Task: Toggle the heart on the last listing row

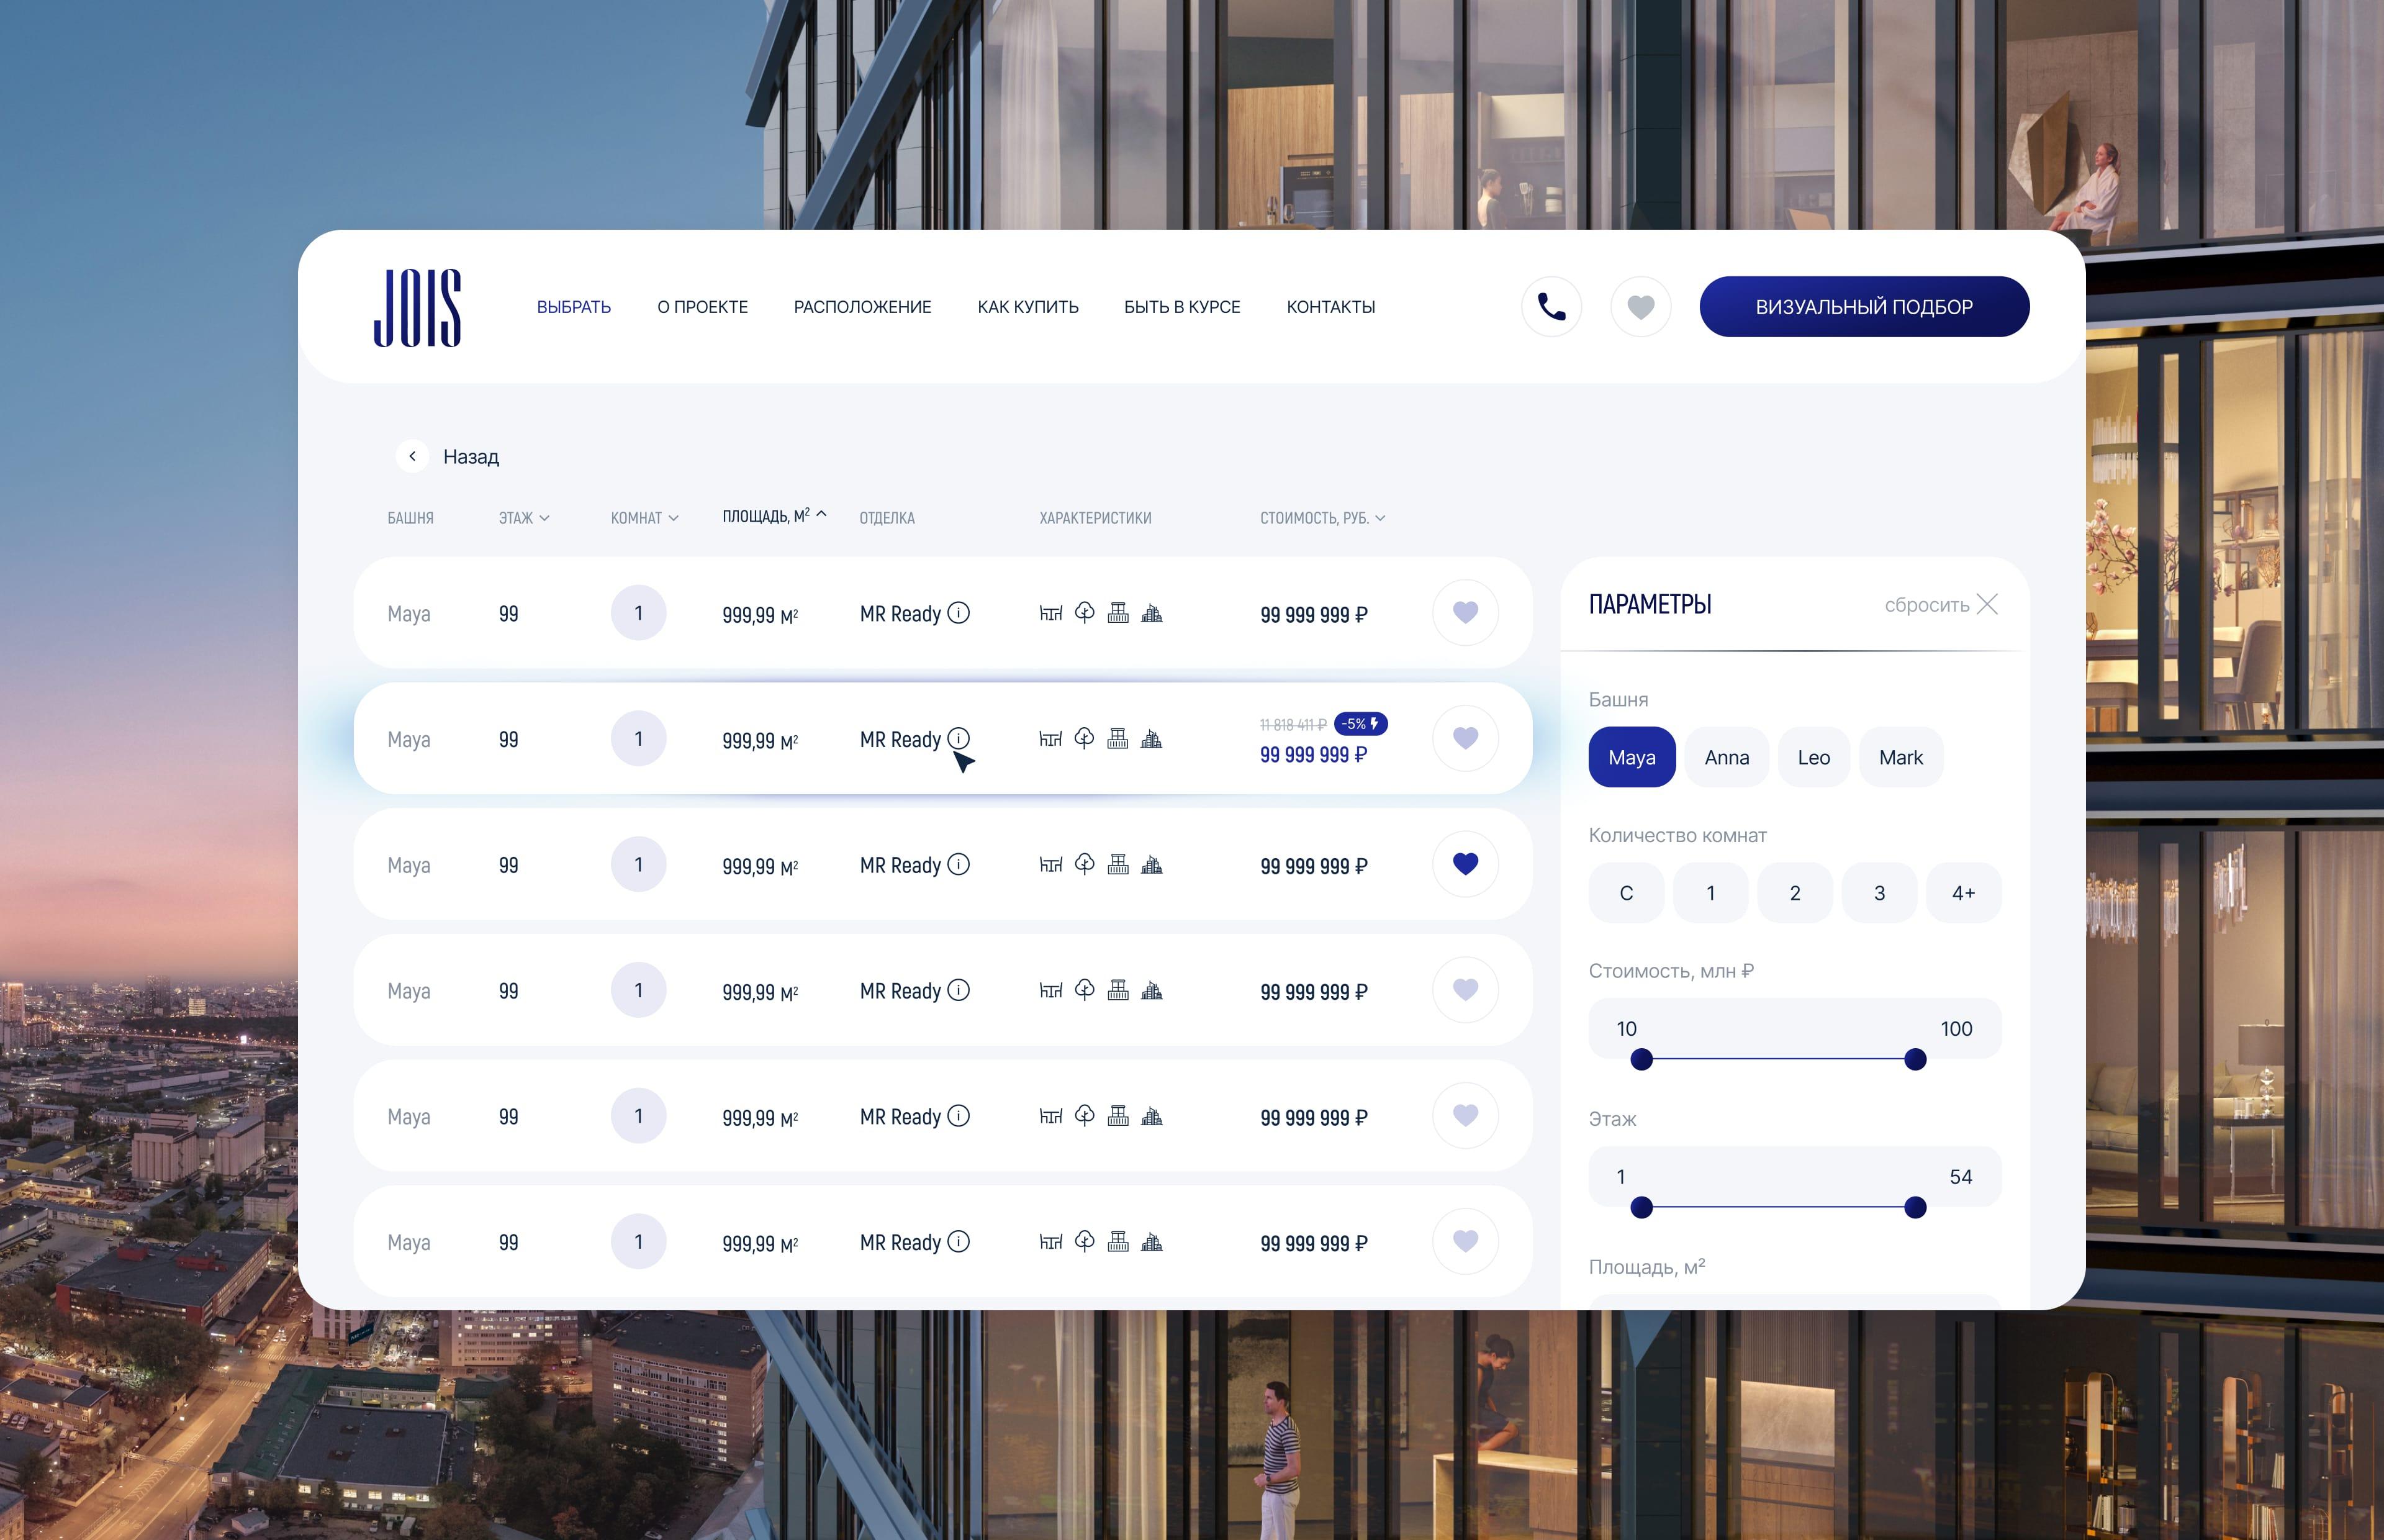Action: coord(1465,1241)
